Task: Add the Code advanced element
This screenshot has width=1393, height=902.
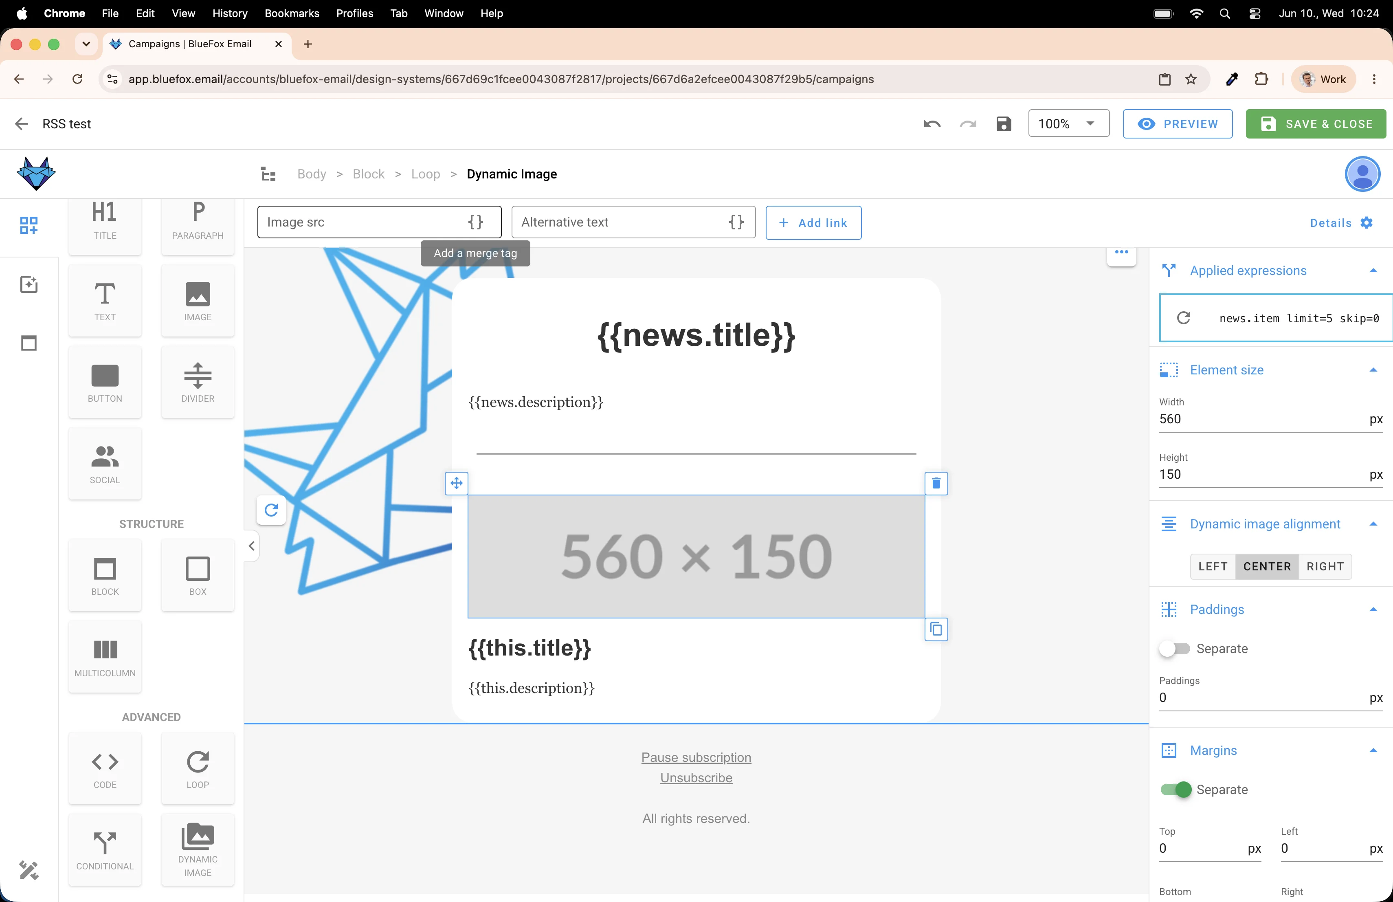Action: (x=105, y=768)
